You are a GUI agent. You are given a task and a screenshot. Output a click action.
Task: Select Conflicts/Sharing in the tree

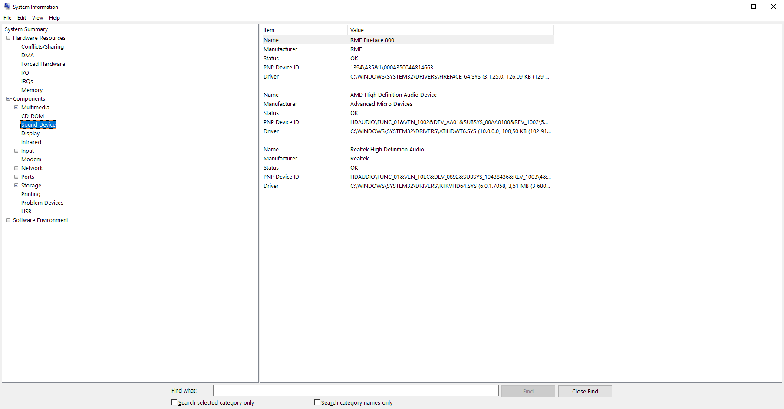click(43, 46)
